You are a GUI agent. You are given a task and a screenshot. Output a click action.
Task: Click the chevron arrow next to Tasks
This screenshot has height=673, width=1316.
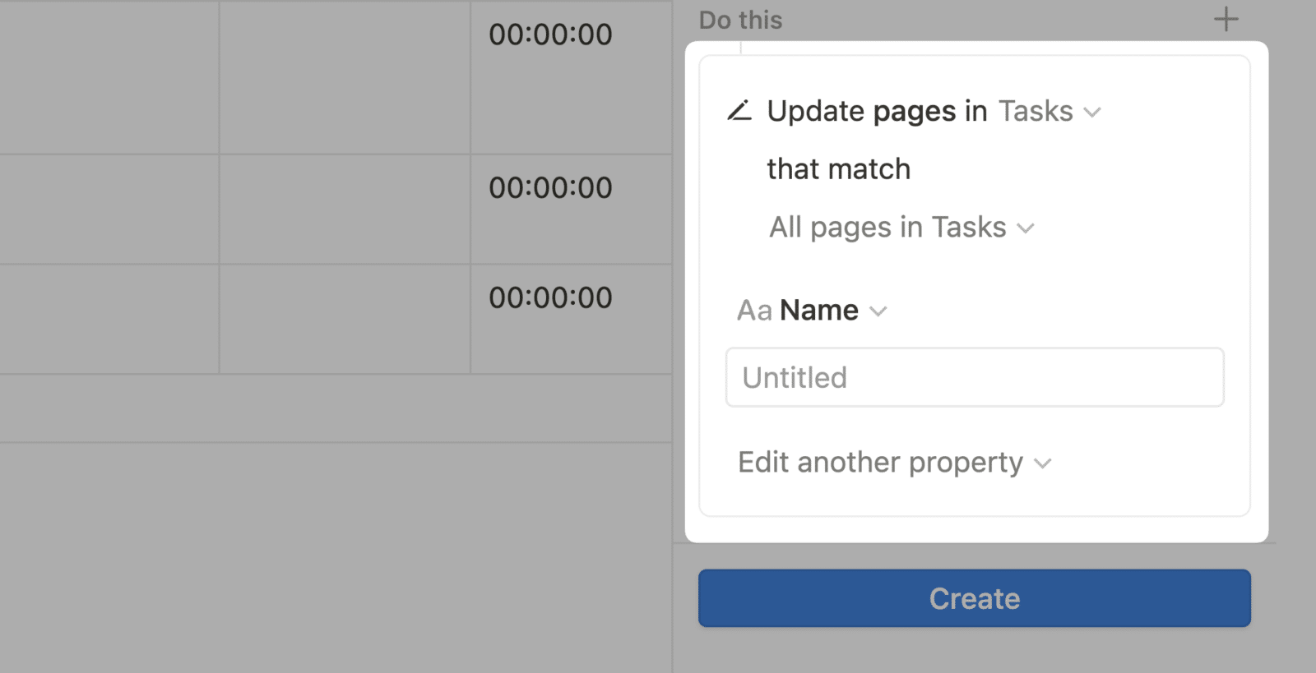click(x=1092, y=113)
